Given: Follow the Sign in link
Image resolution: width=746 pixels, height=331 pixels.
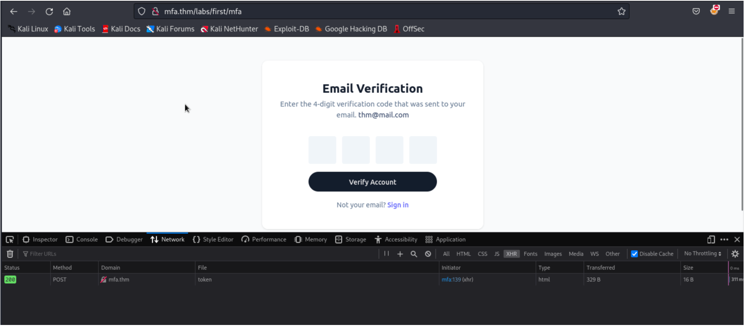Looking at the screenshot, I should (x=398, y=205).
